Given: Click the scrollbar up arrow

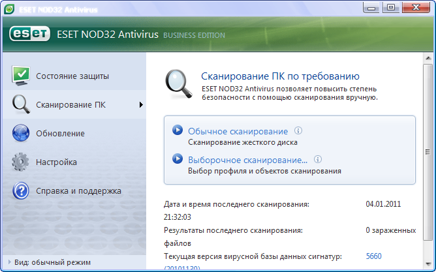Looking at the screenshot, I should pyautogui.click(x=428, y=58).
